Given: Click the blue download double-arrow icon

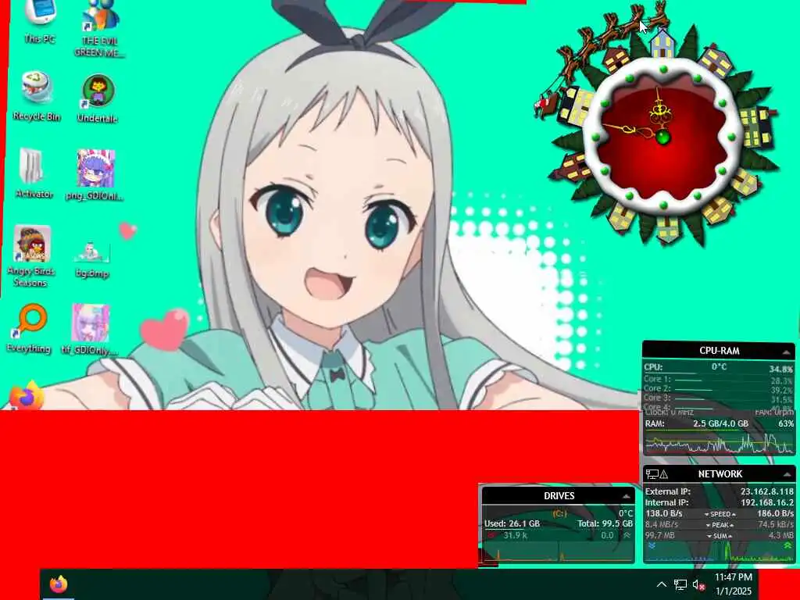Looking at the screenshot, I should point(652,546).
